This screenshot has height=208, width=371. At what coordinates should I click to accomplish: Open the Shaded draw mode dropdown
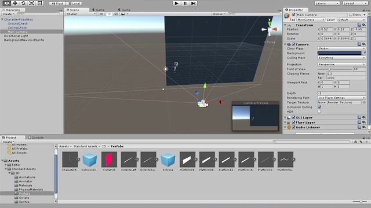81,14
